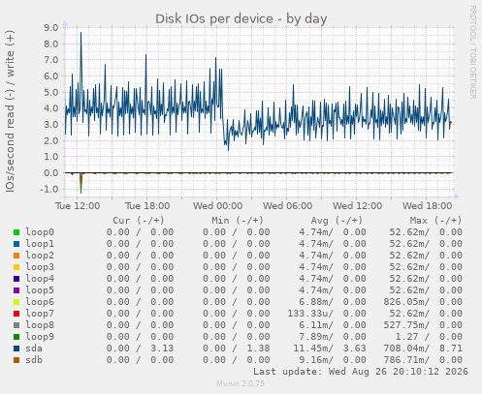Click the 'Tue 12:00' x-axis label

pos(78,206)
